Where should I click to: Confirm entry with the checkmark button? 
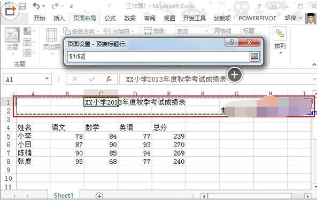point(92,79)
